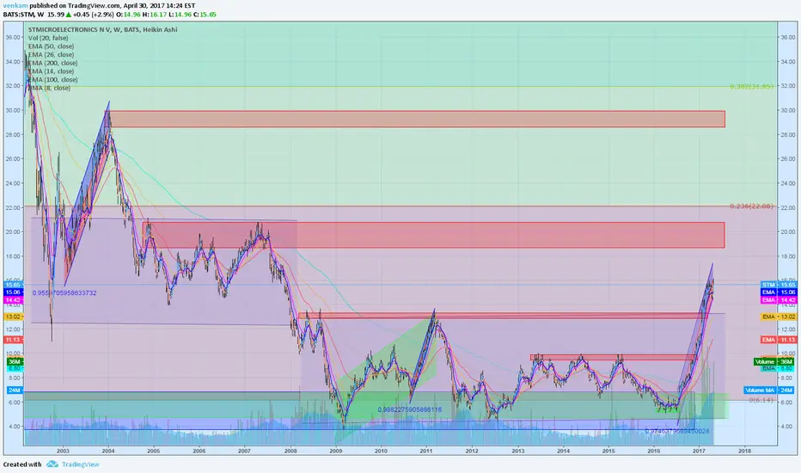Screen dimensions: 801x473
Task: Click the 2005 year label on time axis
Action: coord(153,451)
